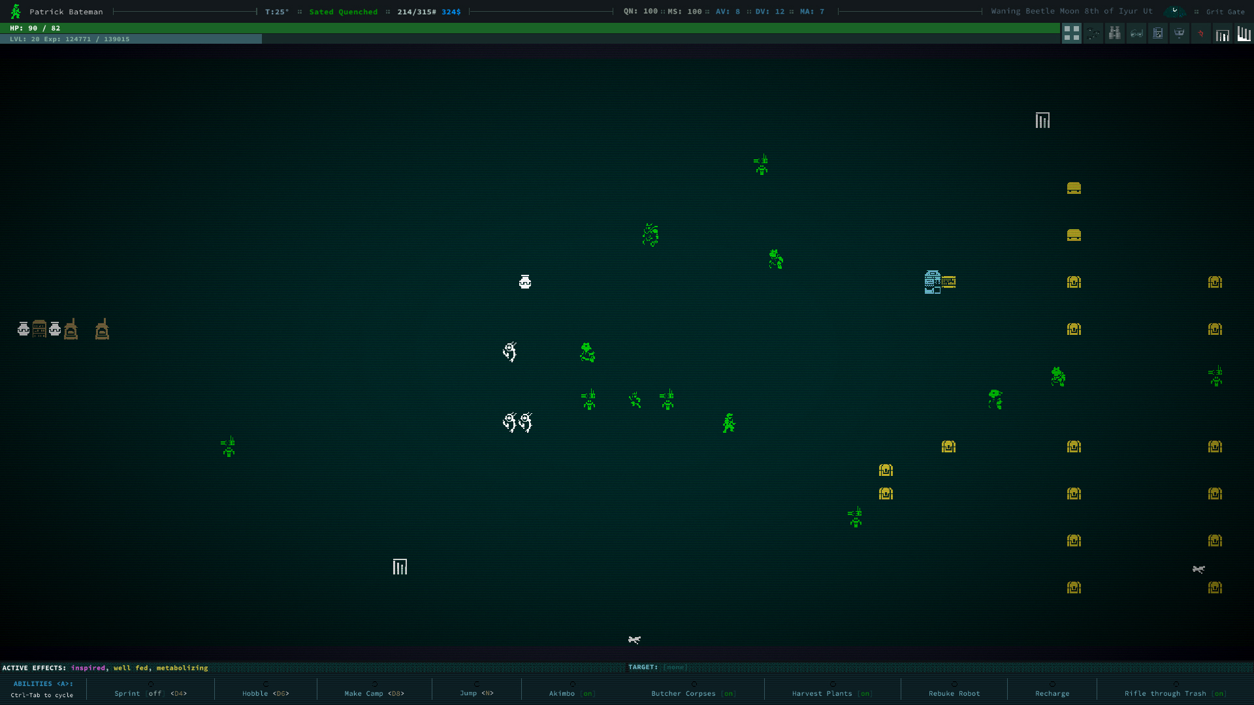Click the binoculars look icon
Image resolution: width=1254 pixels, height=705 pixels.
[x=1115, y=33]
